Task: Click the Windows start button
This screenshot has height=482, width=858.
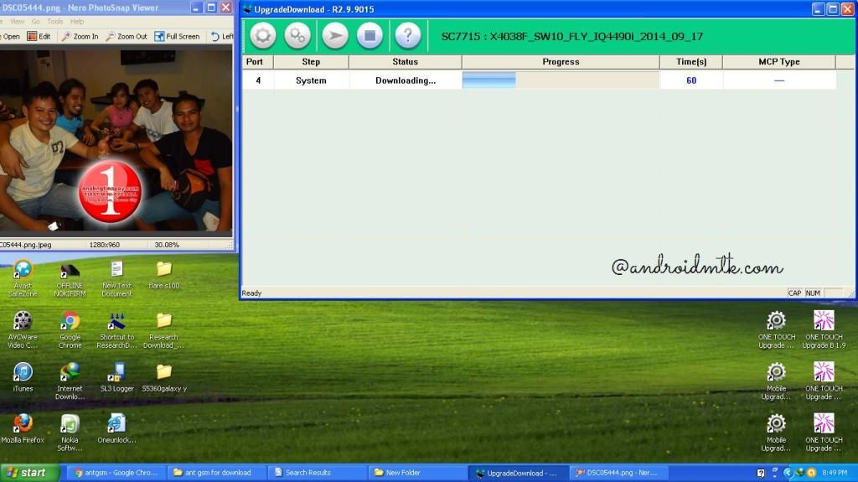Action: 30,473
